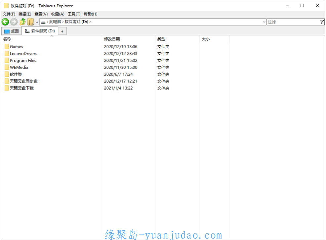Select the LenovoDrivers folder row

coord(23,54)
